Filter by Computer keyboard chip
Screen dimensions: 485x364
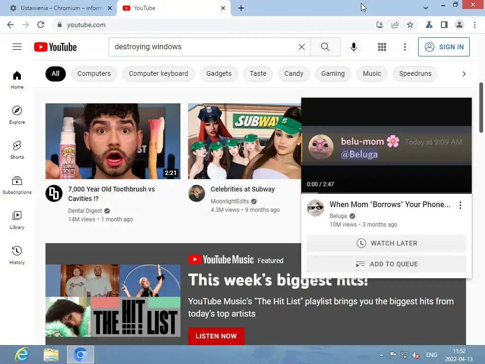point(158,73)
